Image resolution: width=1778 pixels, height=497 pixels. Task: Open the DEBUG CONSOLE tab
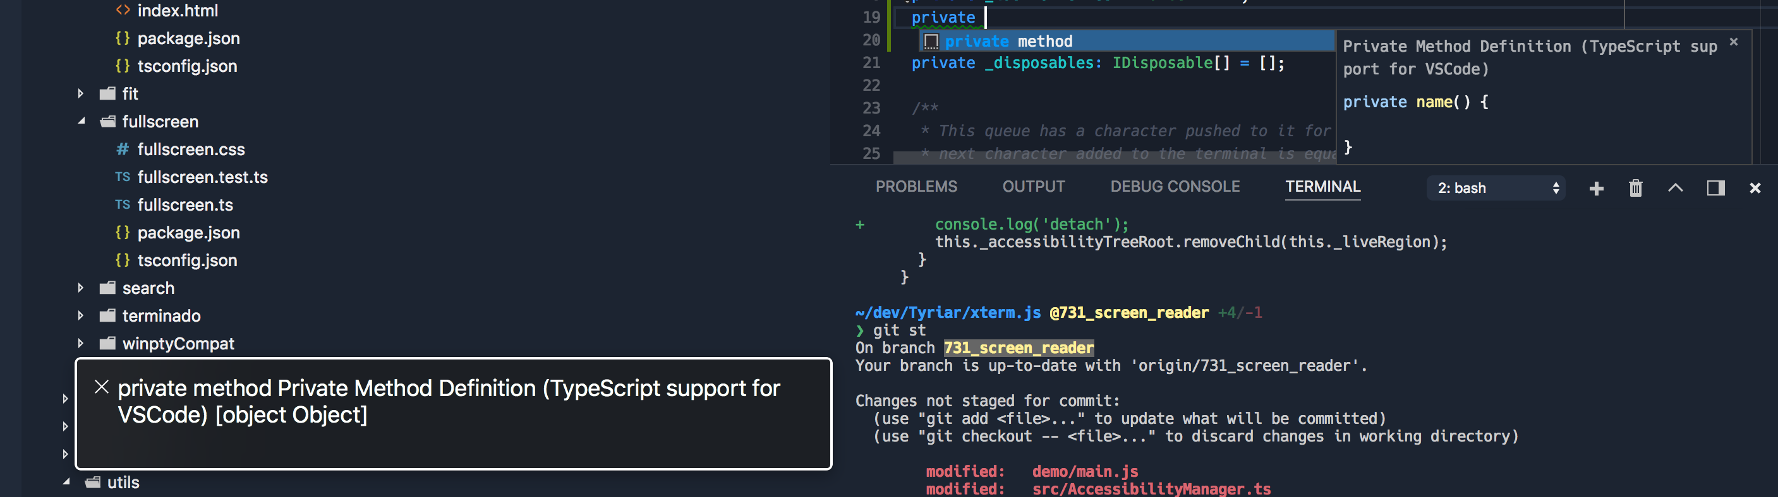pos(1175,186)
